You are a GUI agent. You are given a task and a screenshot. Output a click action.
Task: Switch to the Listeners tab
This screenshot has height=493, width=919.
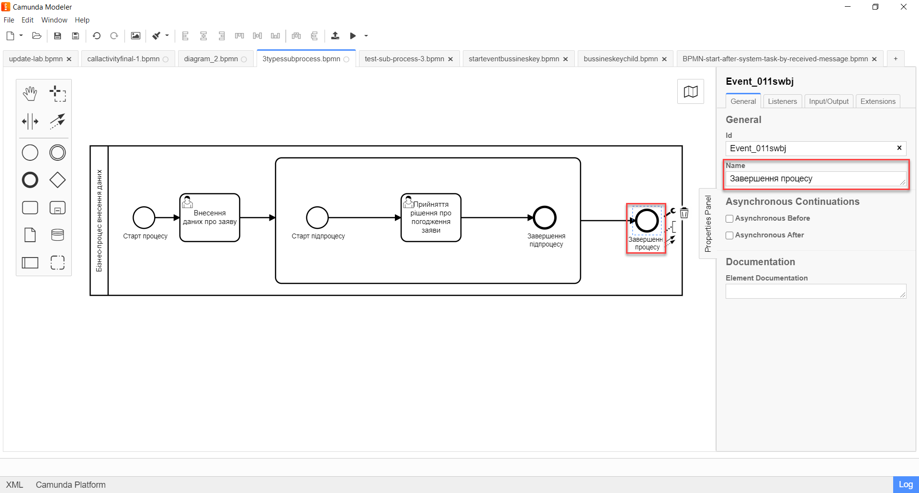[782, 101]
